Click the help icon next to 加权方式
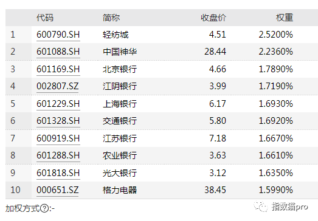This screenshot has height=221, width=318. click(x=44, y=208)
